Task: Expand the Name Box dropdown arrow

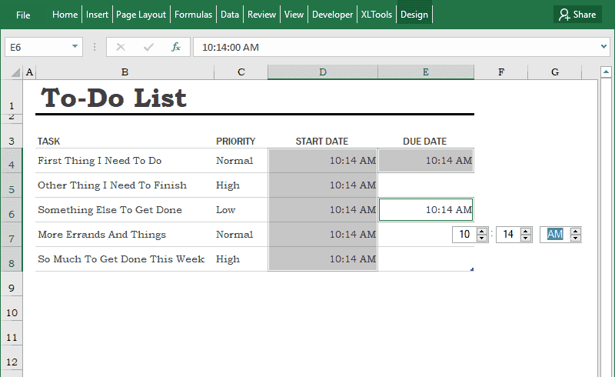Action: (x=75, y=47)
